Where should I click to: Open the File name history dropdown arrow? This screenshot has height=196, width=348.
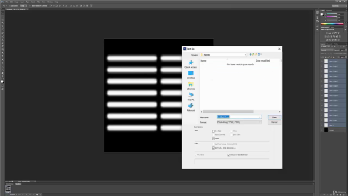tap(260, 117)
